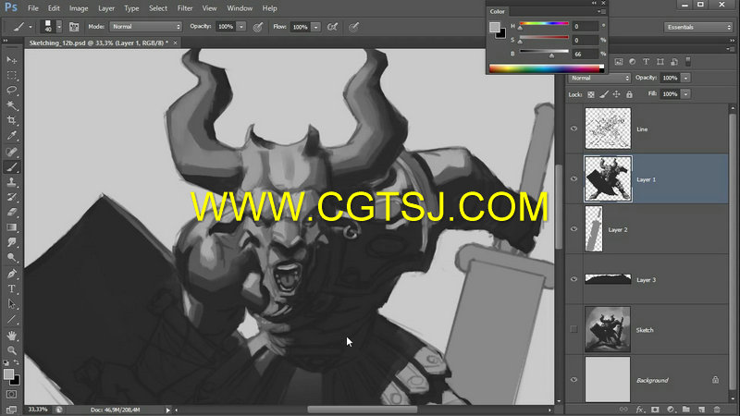Click foreground color swatch in Color panel
The image size is (740, 416).
click(x=494, y=28)
